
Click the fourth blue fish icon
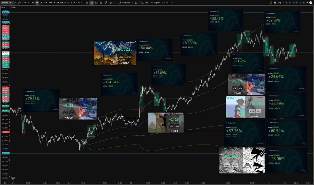pos(297,3)
